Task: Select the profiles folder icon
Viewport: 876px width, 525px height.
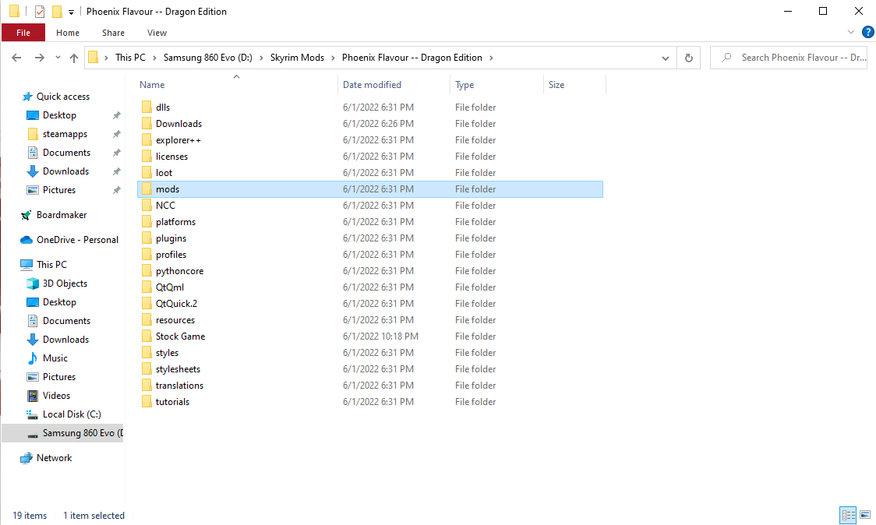Action: pos(147,254)
